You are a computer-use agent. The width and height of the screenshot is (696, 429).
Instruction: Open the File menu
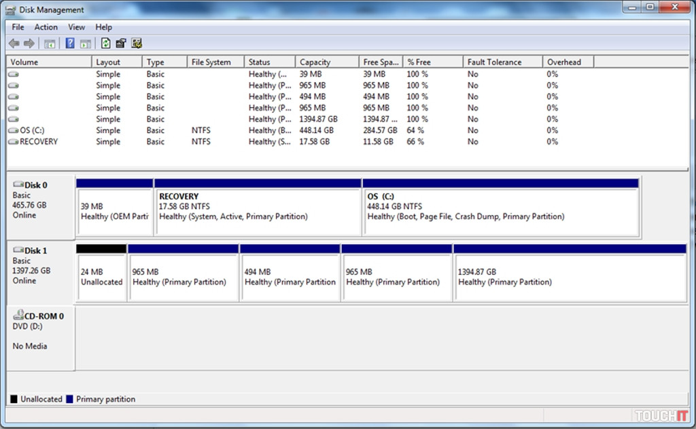pyautogui.click(x=18, y=27)
